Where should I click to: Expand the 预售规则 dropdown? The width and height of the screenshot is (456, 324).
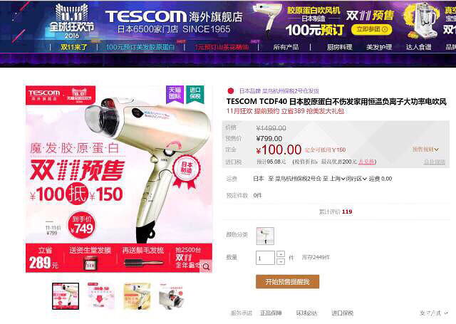pyautogui.click(x=425, y=150)
